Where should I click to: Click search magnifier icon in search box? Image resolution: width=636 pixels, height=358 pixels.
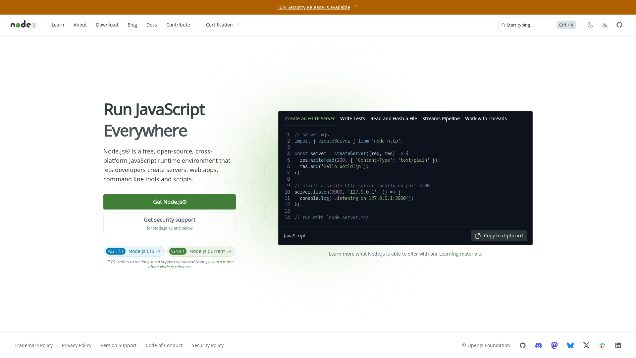[x=503, y=25]
